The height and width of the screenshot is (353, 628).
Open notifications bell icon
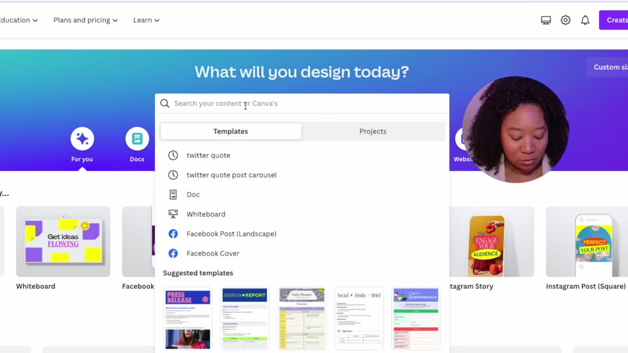point(585,20)
